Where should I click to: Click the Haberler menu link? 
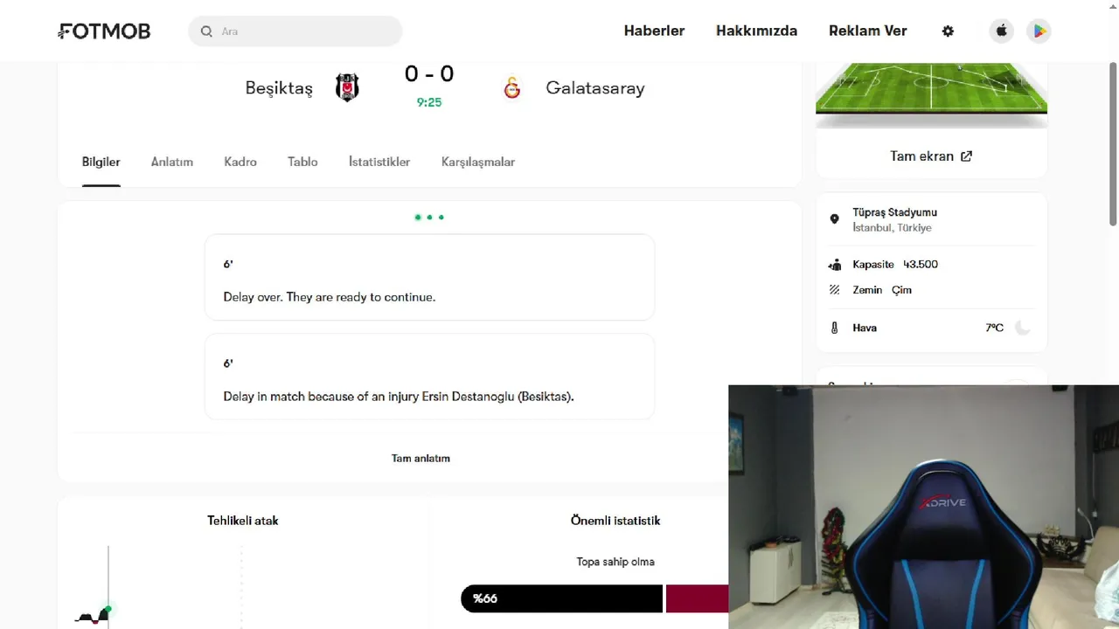[x=654, y=31]
